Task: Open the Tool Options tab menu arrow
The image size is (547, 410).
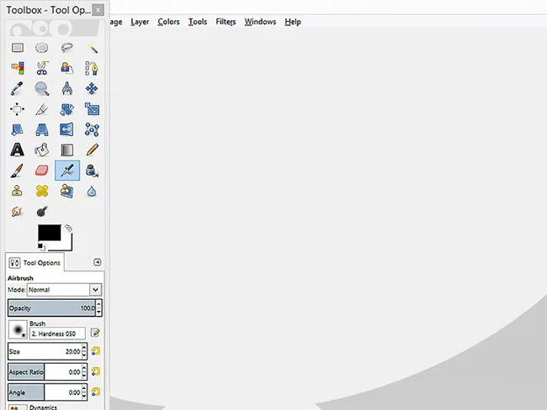Action: click(x=98, y=262)
